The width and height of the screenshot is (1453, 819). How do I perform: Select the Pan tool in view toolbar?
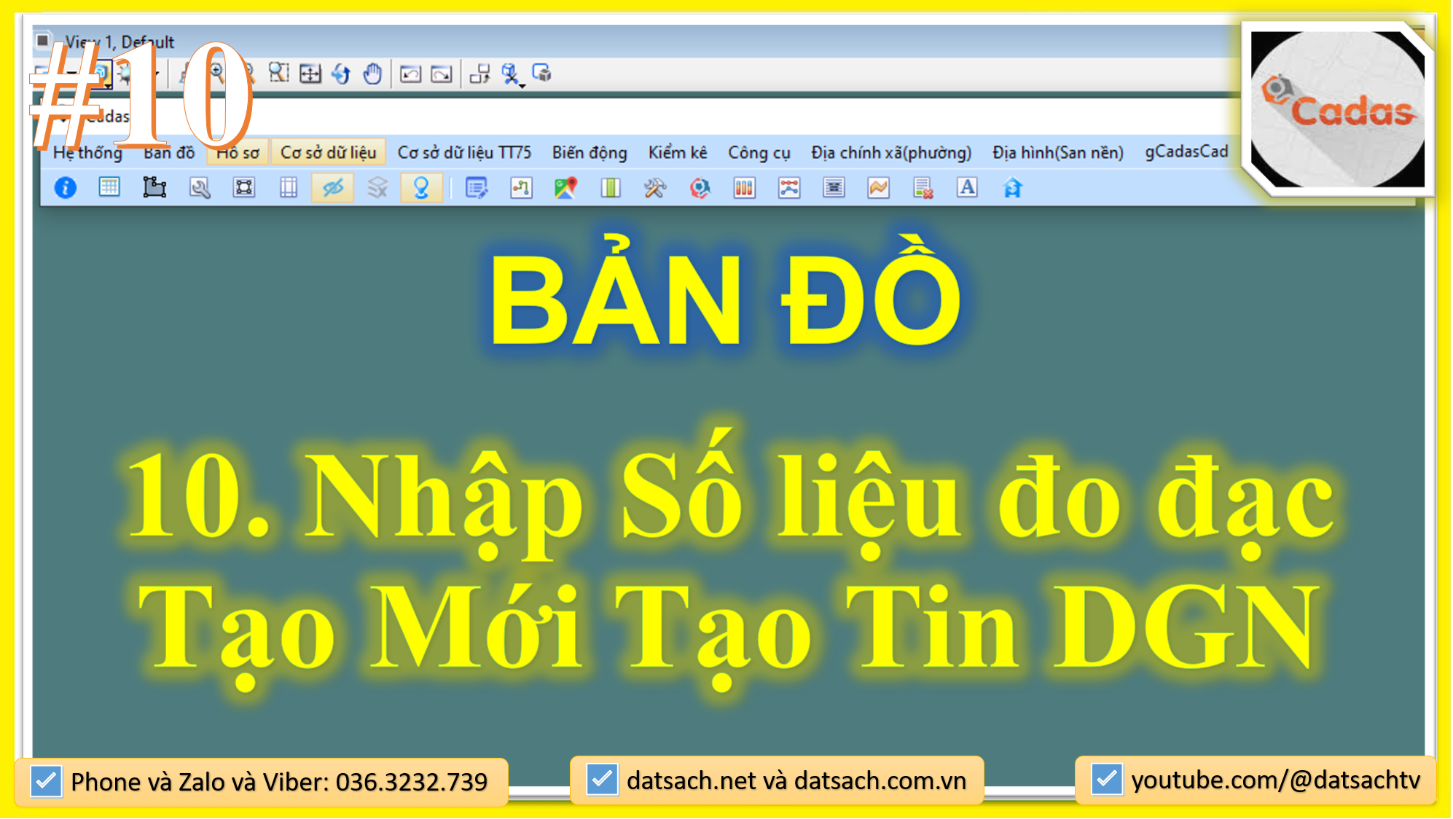tap(374, 73)
